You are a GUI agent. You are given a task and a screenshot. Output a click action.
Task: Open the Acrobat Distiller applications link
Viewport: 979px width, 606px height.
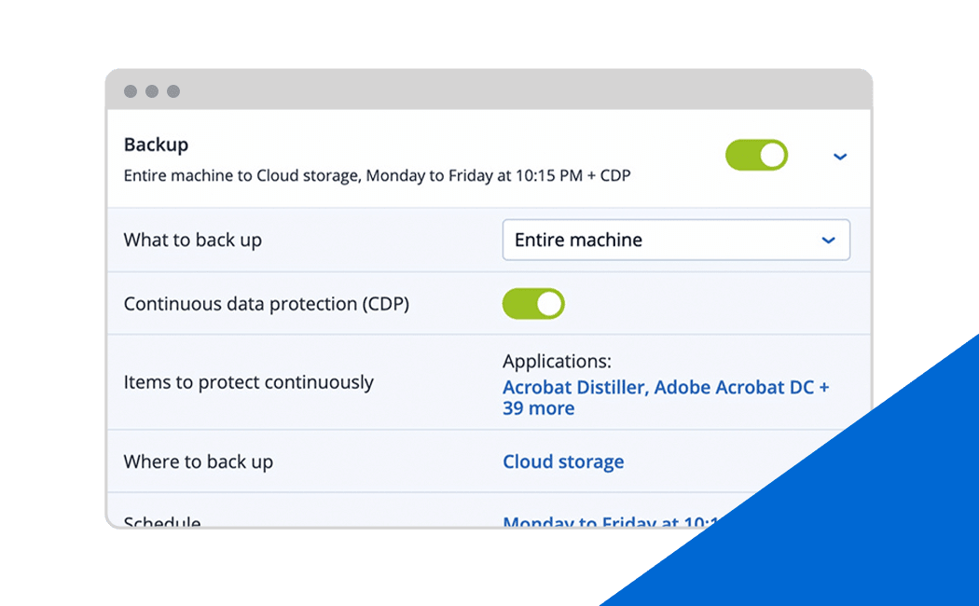[666, 397]
